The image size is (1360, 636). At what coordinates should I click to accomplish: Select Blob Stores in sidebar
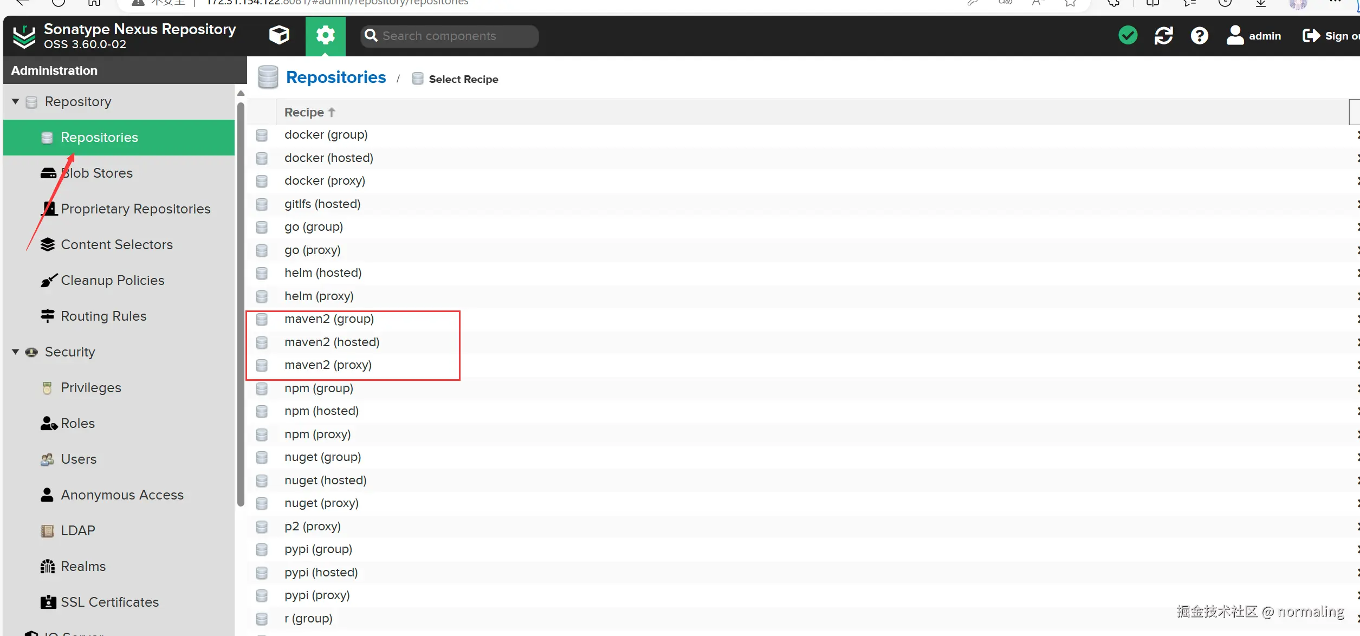click(96, 173)
